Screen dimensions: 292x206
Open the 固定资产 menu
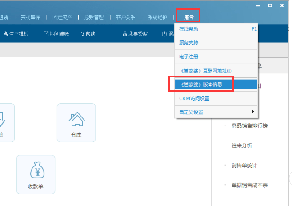62,17
